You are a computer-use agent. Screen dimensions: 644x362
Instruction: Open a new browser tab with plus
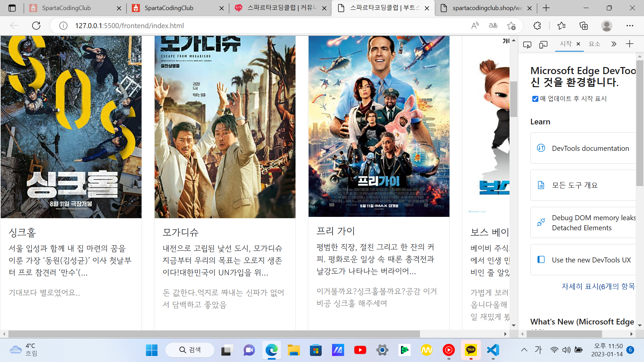coord(546,8)
